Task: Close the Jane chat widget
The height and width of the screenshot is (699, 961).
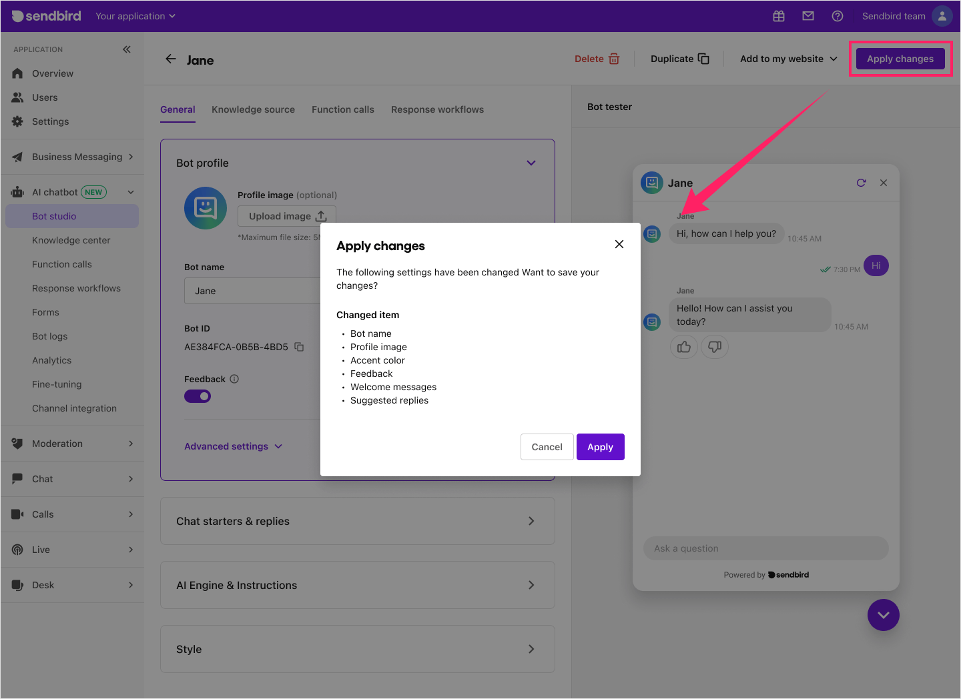Action: pyautogui.click(x=884, y=183)
